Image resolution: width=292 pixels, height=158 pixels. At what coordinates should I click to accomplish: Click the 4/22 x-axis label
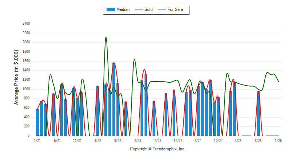coord(97,140)
